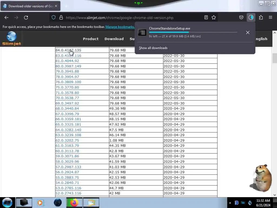This screenshot has height=208, width=277.
Task: Download Chrome version 79.0.3945.88
Action: 67,71
